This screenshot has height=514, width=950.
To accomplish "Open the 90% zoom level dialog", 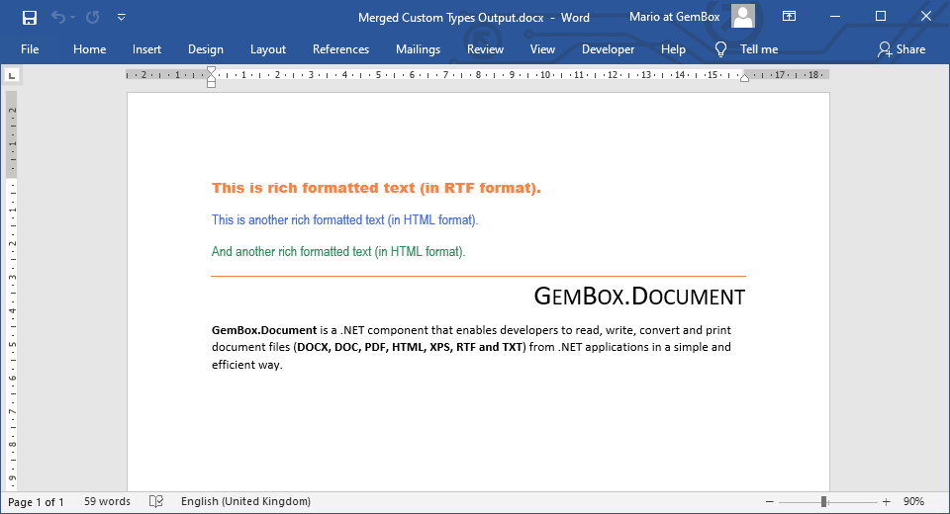I will tap(914, 502).
